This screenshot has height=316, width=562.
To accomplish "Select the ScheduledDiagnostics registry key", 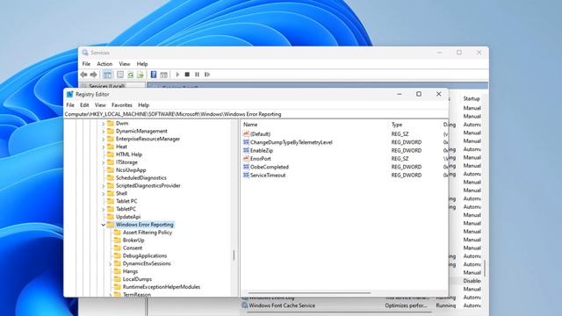I will (141, 177).
